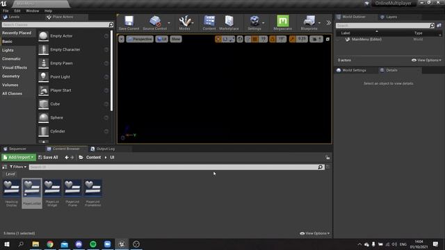This screenshot has height=250, width=445.
Task: Open the File menu
Action: pyautogui.click(x=6, y=11)
